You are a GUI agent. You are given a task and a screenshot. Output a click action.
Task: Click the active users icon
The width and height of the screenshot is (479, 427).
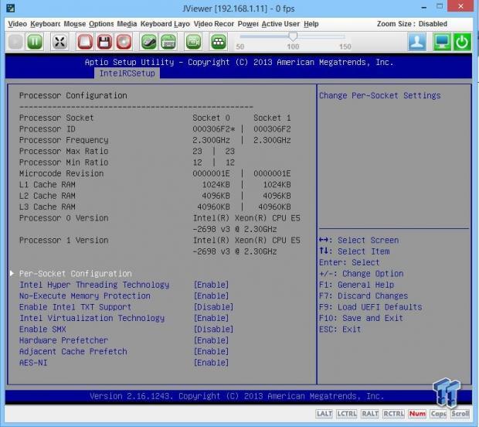click(417, 42)
